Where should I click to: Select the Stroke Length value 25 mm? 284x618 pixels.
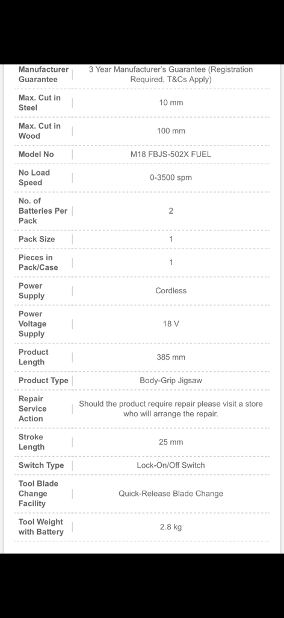click(x=171, y=442)
